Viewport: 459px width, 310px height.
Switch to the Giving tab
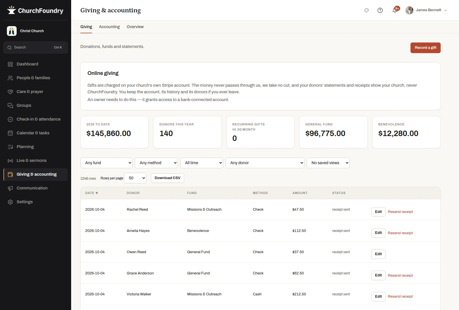click(x=86, y=27)
